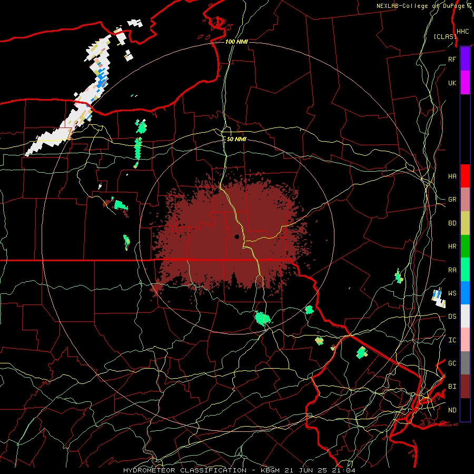Click the DS legend label
The width and height of the screenshot is (474, 474).
click(452, 317)
